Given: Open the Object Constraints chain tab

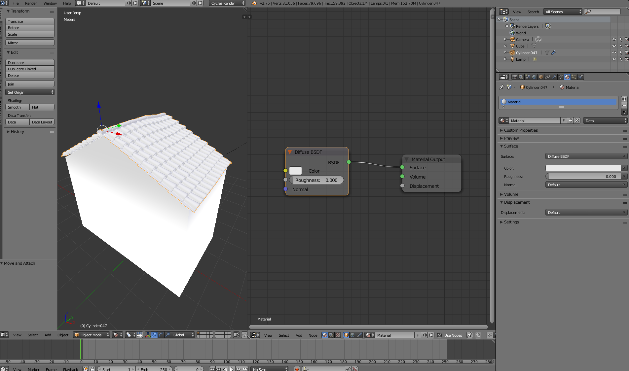Looking at the screenshot, I should (x=547, y=77).
